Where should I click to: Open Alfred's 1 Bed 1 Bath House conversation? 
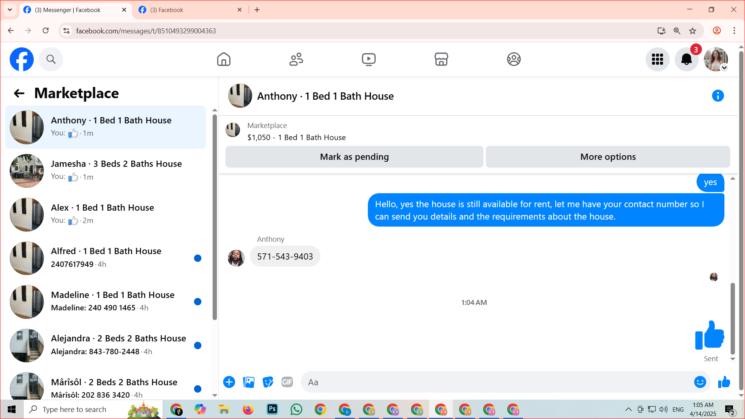pos(106,258)
